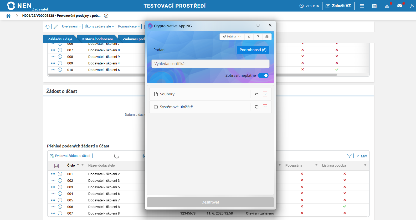Viewport: 416px width, 220px height.
Task: Click the Vyhledat certifikát search field
Action: [210, 64]
